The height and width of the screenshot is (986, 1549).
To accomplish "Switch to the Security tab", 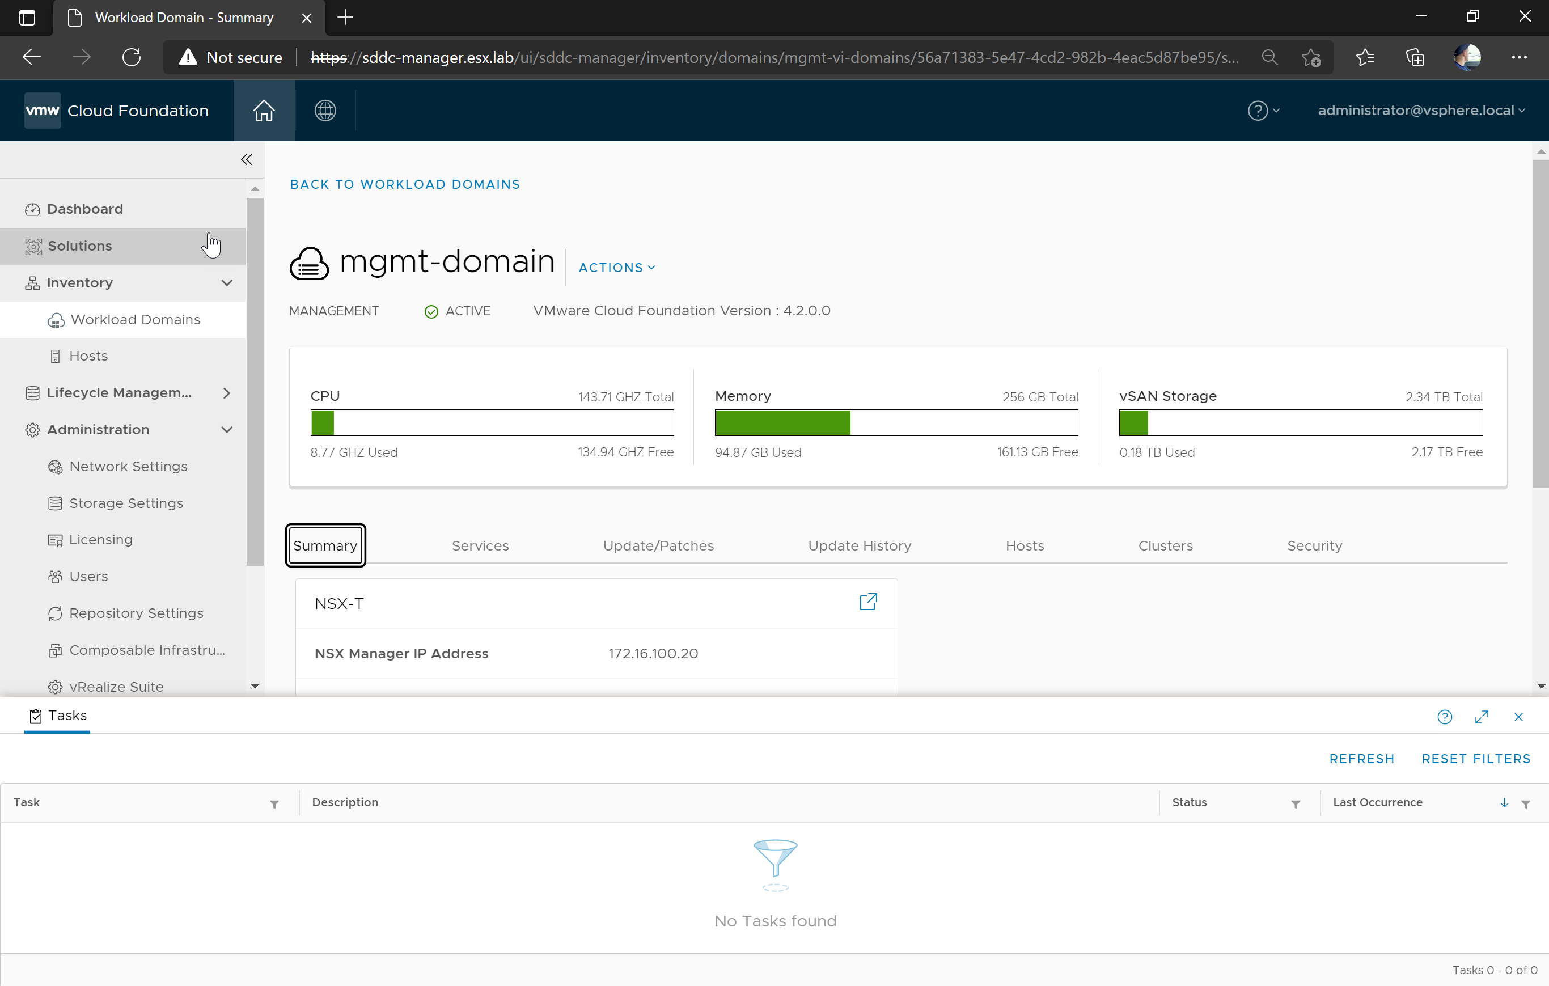I will 1314,545.
